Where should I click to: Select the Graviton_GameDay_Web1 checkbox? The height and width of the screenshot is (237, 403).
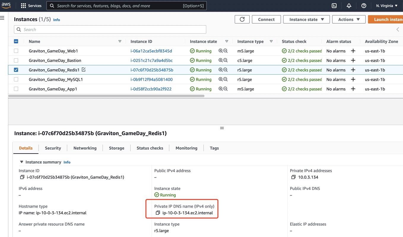pos(16,51)
